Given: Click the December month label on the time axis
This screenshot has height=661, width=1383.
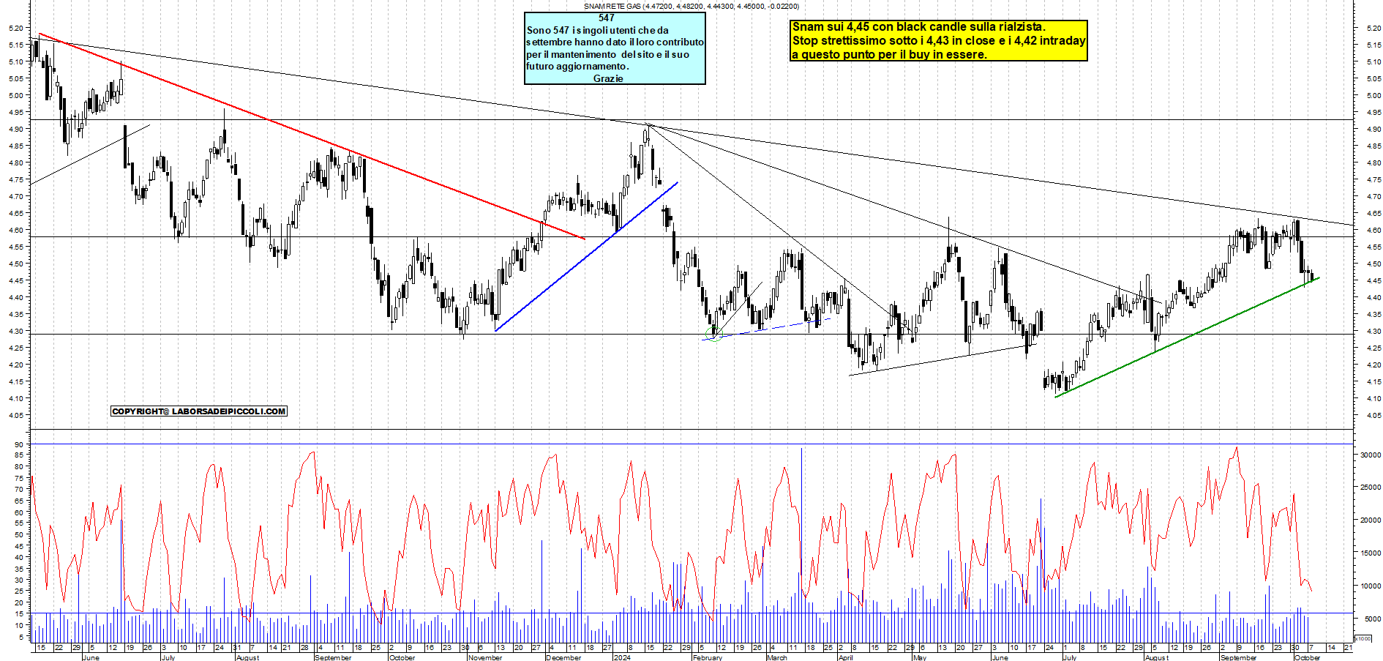Looking at the screenshot, I should tap(563, 657).
